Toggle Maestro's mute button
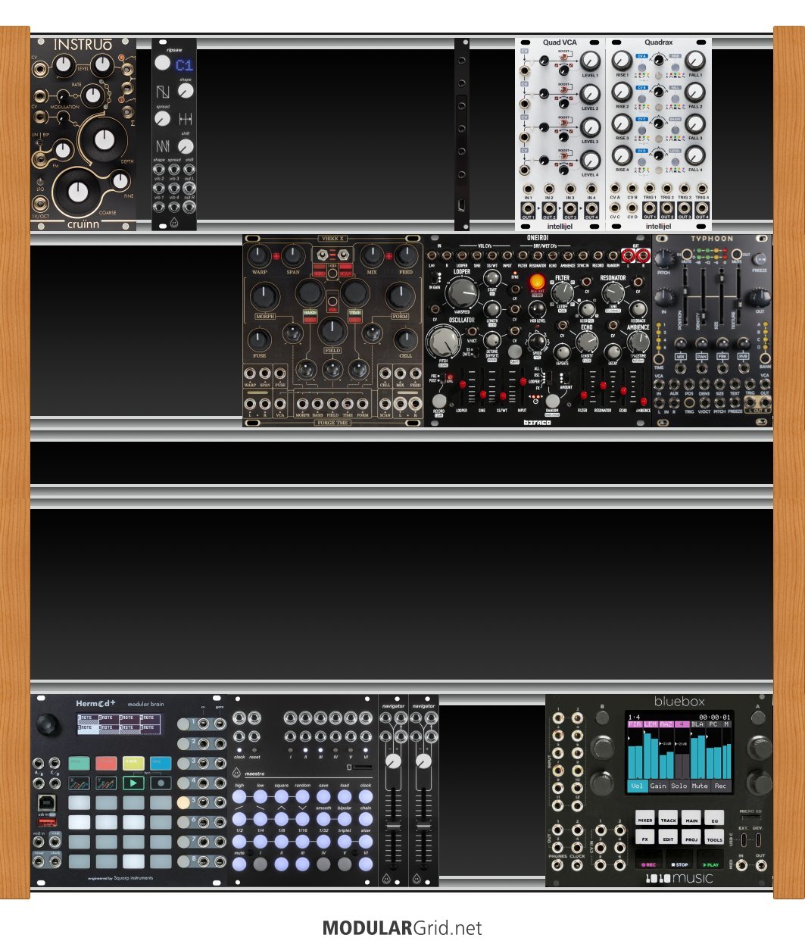805x944 pixels. click(239, 864)
